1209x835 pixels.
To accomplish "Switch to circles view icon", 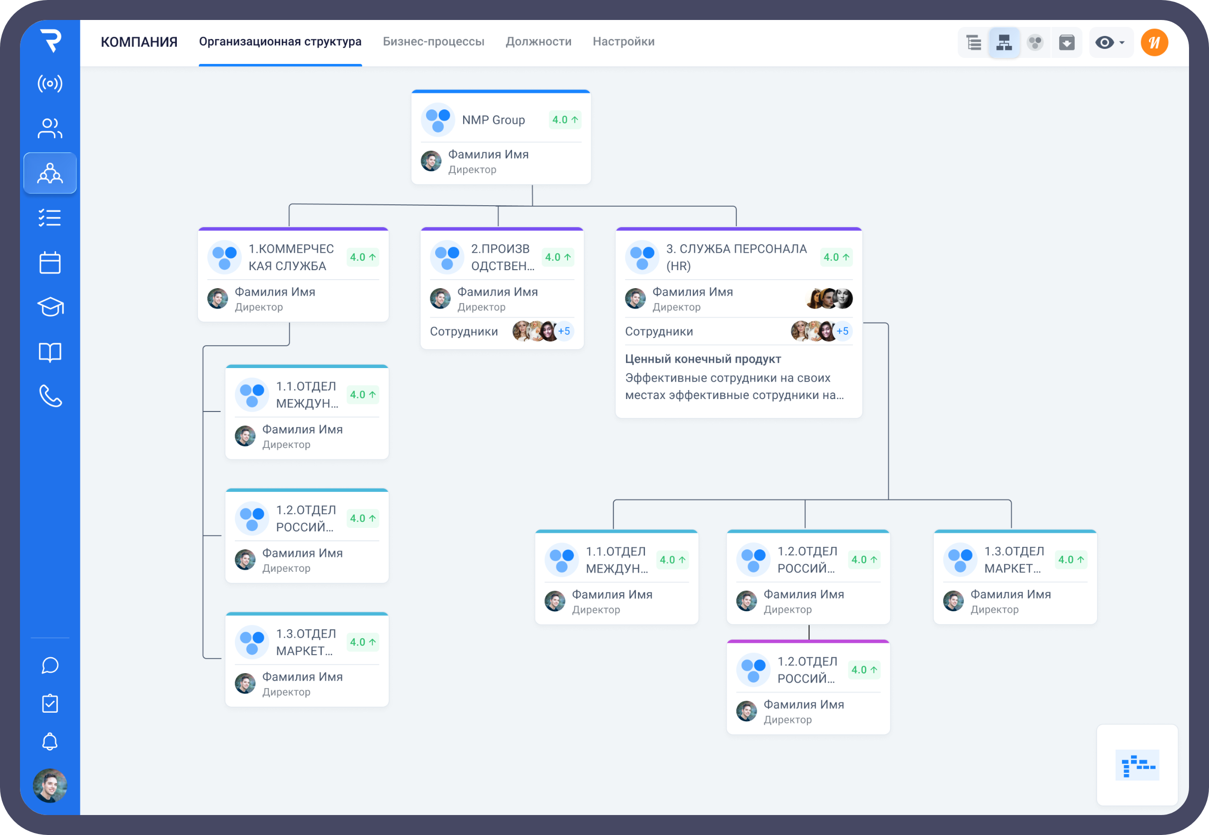I will click(x=1035, y=42).
